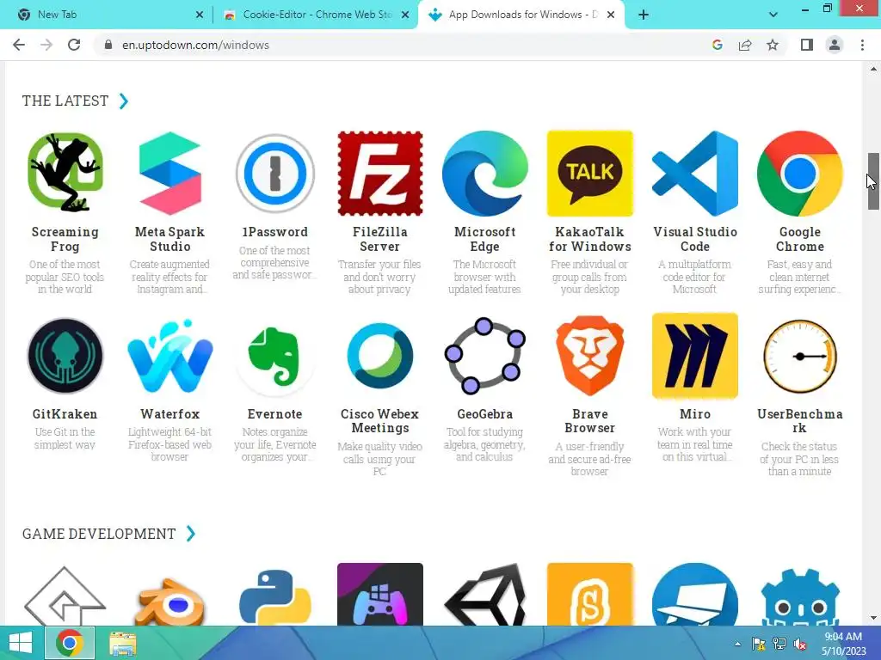881x660 pixels.
Task: Open File Explorer from the taskbar
Action: pyautogui.click(x=122, y=644)
